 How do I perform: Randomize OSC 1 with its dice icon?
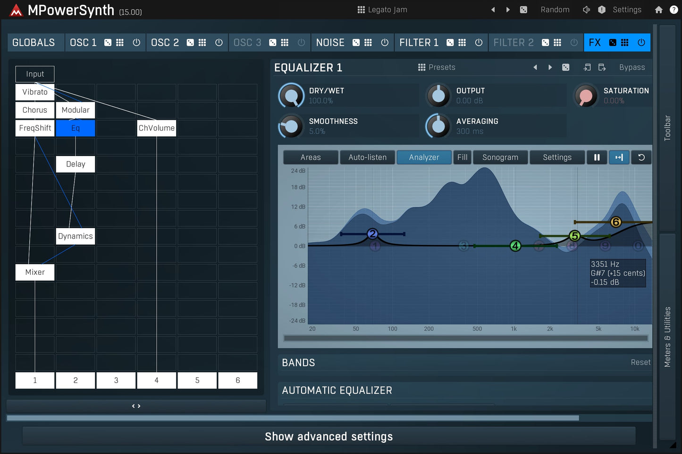pyautogui.click(x=108, y=42)
